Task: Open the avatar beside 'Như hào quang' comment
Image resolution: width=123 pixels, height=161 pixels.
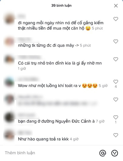Action: [9, 135]
